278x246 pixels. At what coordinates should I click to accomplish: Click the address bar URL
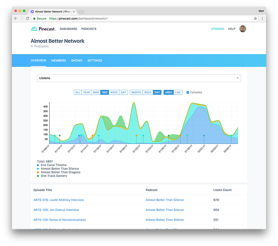pyautogui.click(x=78, y=18)
